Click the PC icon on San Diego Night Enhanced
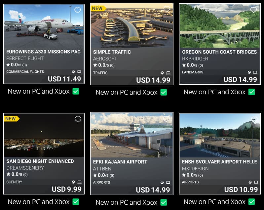 coord(79,182)
